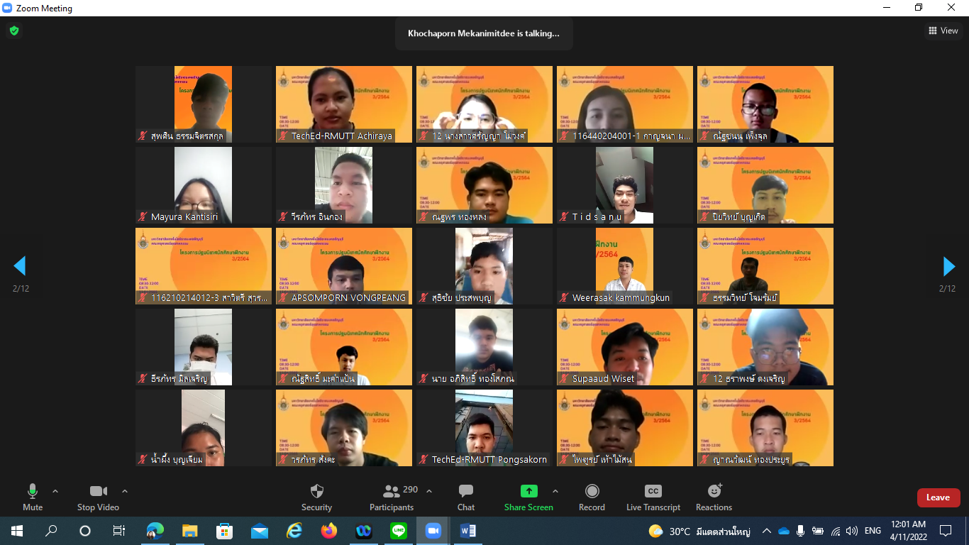This screenshot has width=969, height=545.
Task: Go to previous gallery page arrow
Action: coord(20,266)
